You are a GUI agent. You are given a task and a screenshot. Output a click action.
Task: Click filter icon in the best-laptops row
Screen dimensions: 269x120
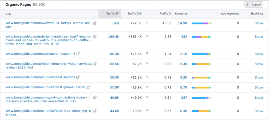click(147, 77)
